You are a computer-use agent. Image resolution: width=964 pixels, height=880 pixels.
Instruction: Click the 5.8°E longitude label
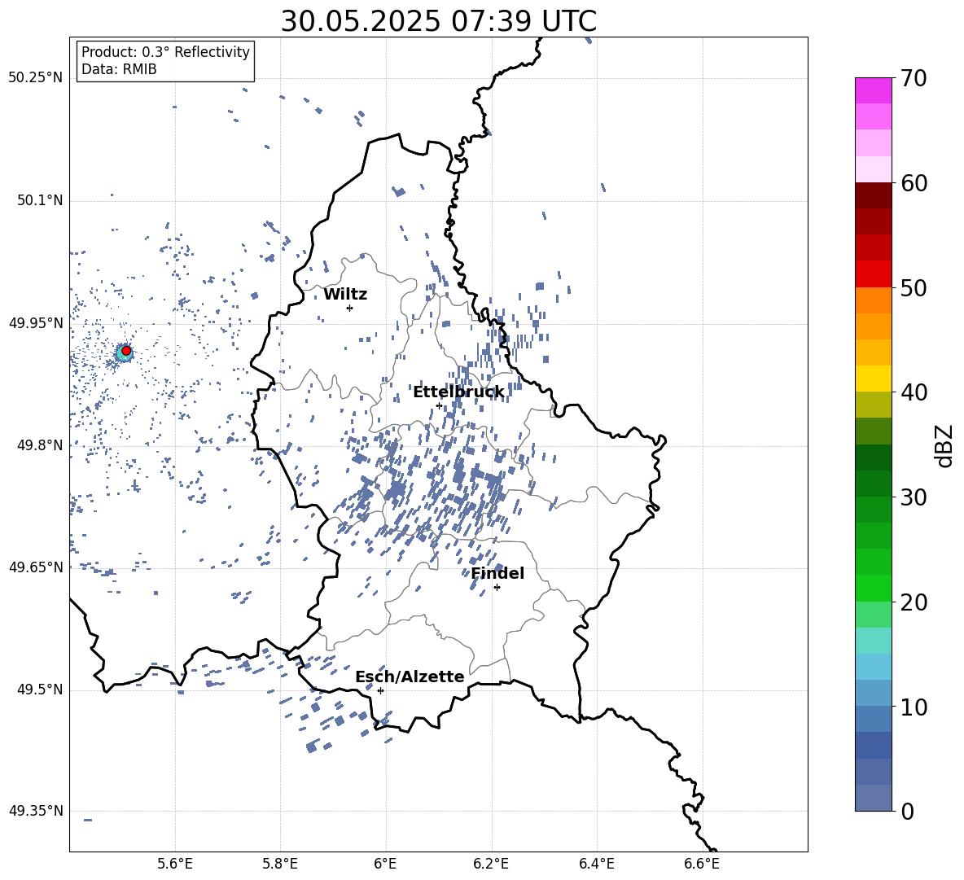280,864
